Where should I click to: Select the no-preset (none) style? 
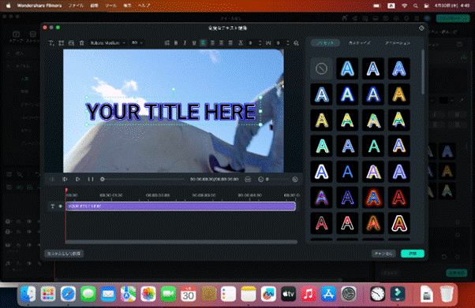pyautogui.click(x=321, y=69)
